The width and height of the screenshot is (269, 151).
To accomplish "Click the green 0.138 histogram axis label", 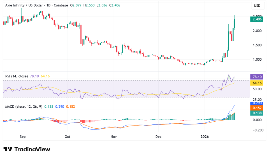I will (257, 113).
